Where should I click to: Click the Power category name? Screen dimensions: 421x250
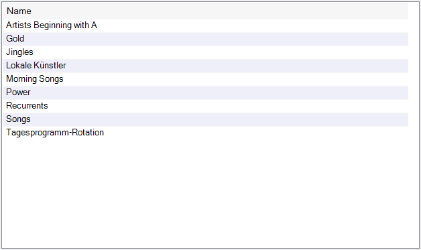(x=18, y=92)
